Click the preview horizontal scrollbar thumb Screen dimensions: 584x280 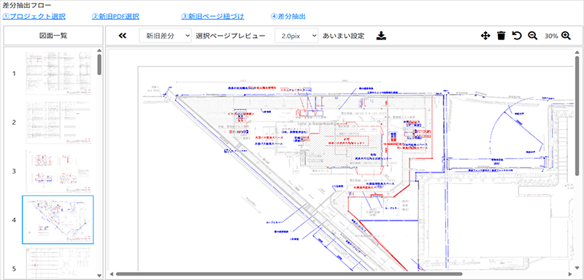[289, 274]
